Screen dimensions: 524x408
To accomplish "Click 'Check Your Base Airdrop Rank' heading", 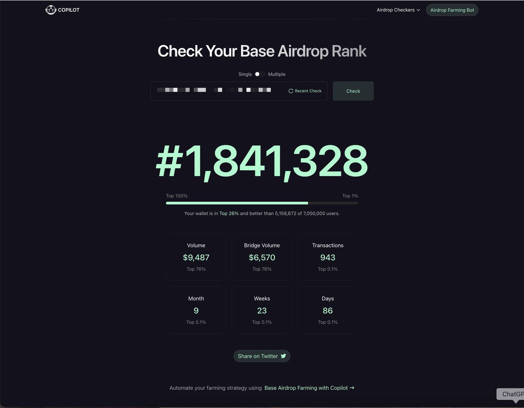I will (262, 51).
